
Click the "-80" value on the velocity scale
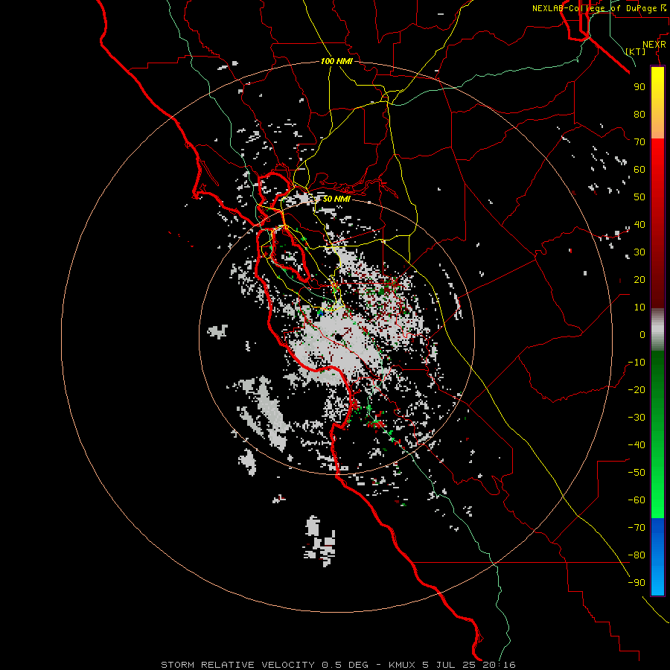tap(636, 555)
